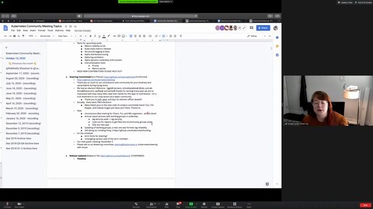Open Zoom Participants panel
Image resolution: width=373 pixels, height=209 pixels.
tap(152, 205)
